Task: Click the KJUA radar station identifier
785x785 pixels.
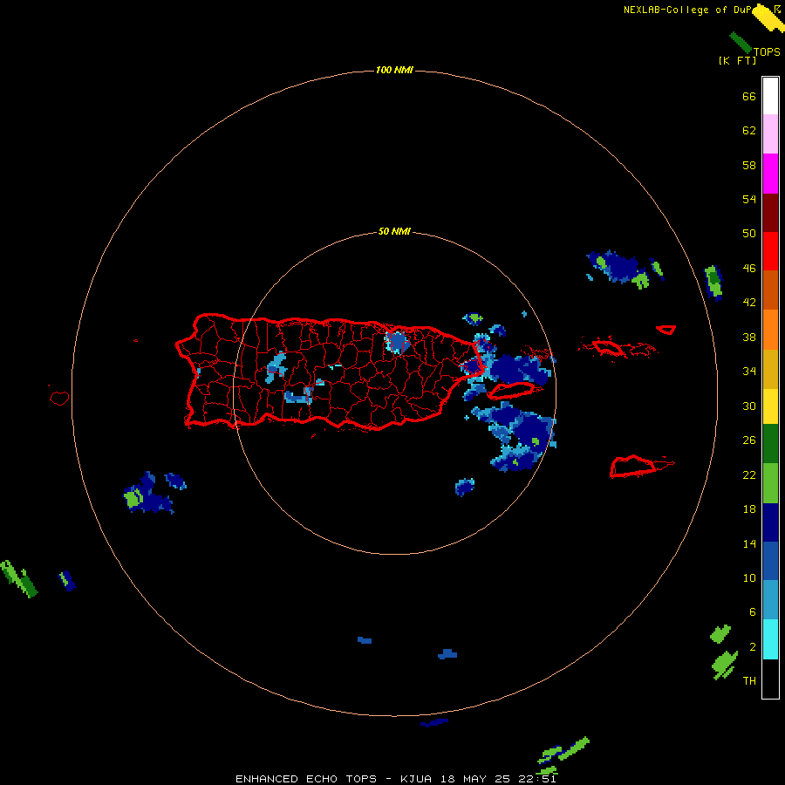Action: [415, 779]
